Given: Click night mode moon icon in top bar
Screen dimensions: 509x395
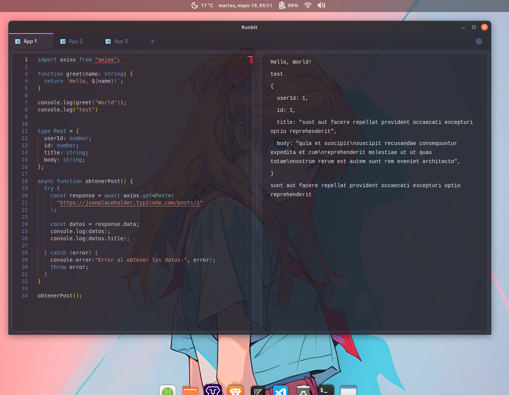Looking at the screenshot, I should pyautogui.click(x=194, y=5).
